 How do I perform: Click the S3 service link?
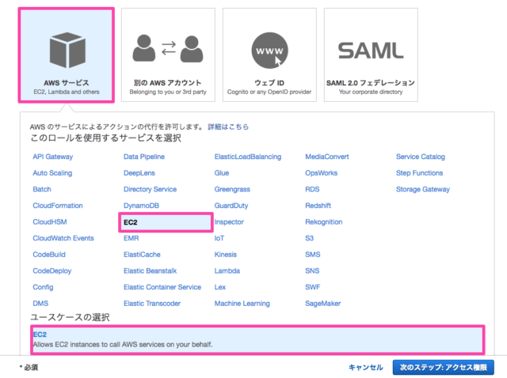(310, 238)
